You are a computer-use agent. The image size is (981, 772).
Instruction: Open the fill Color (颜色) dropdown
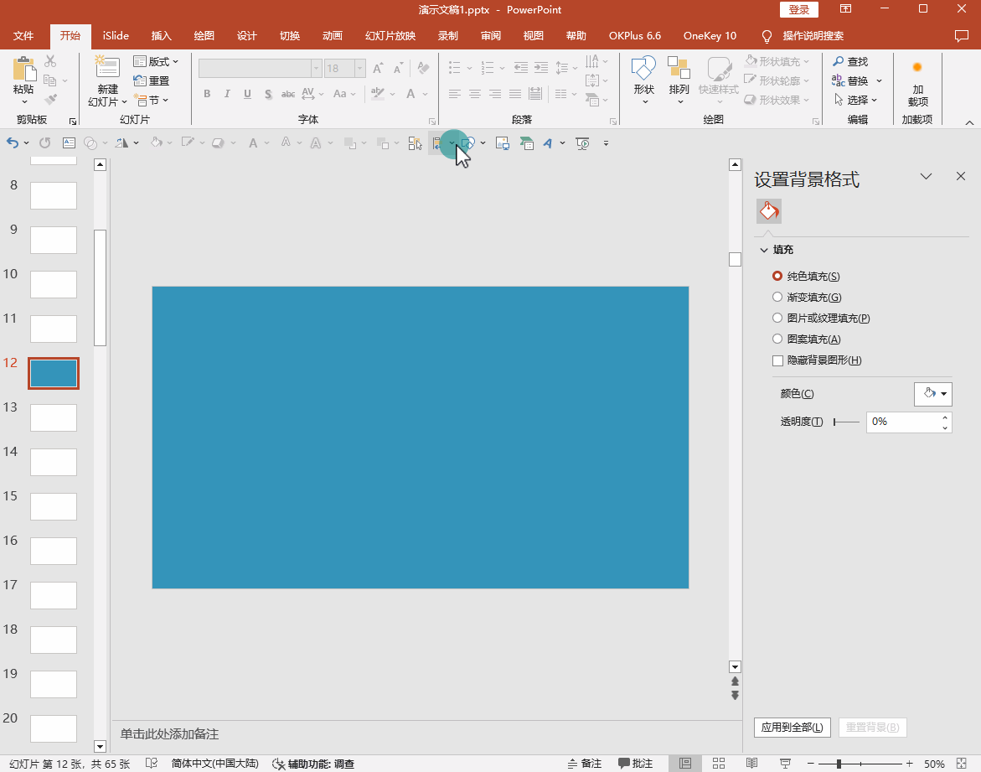(932, 393)
